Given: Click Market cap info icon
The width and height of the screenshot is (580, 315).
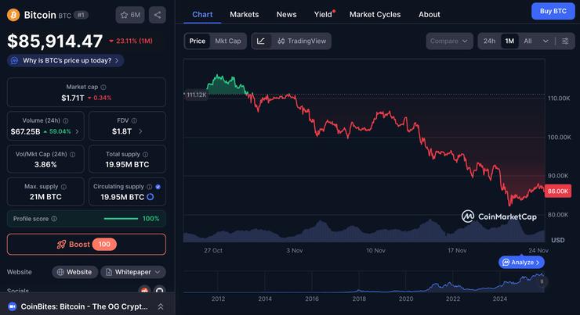Looking at the screenshot, I should click(x=103, y=87).
